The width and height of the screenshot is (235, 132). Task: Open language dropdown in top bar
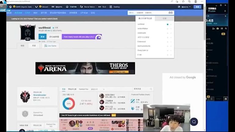pyautogui.click(x=184, y=7)
